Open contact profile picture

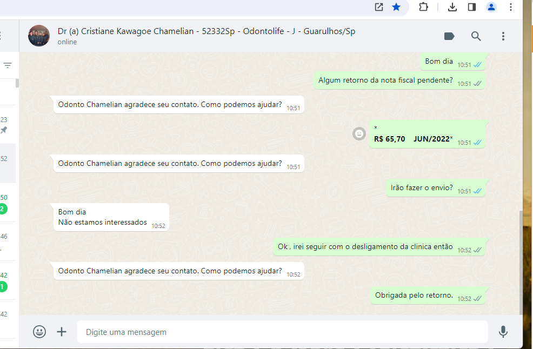pyautogui.click(x=39, y=36)
